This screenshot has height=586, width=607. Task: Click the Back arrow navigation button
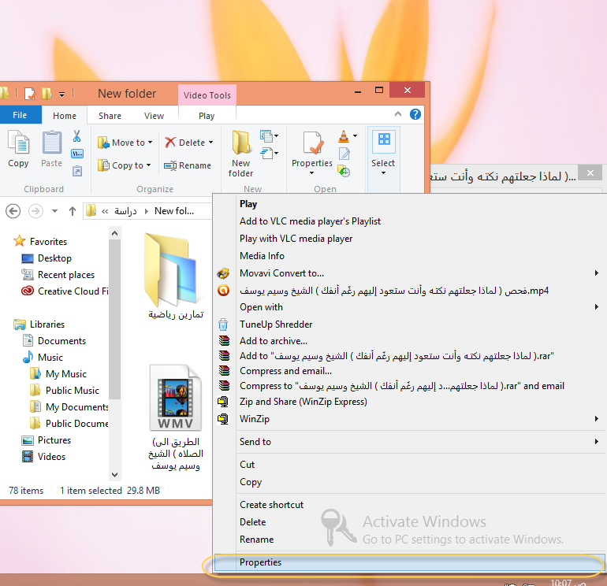pos(13,211)
